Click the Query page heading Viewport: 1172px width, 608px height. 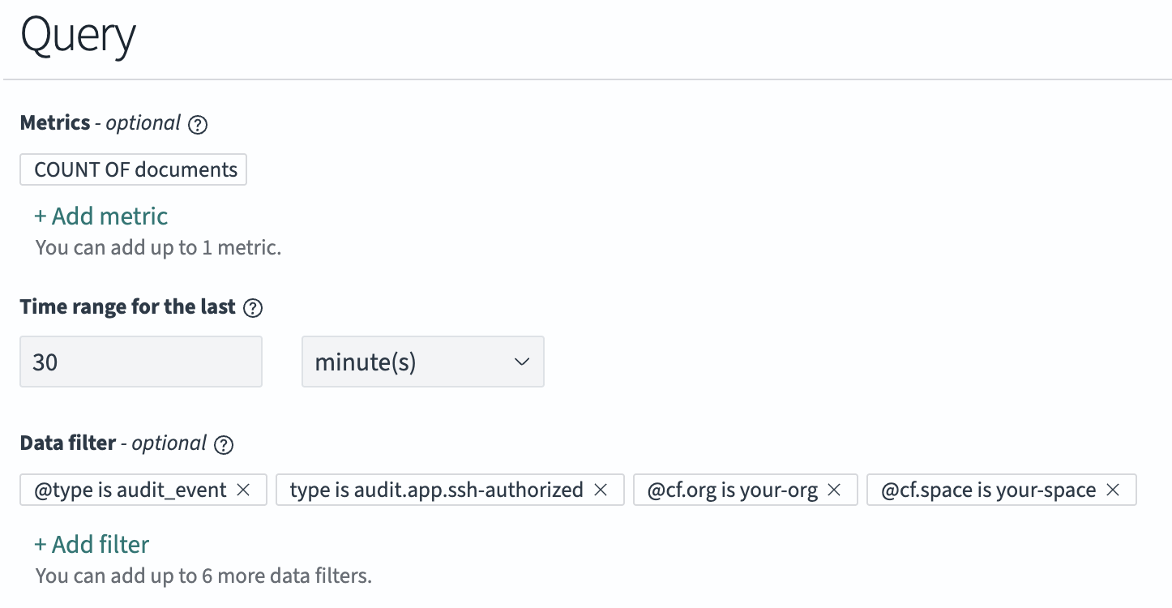(x=77, y=36)
